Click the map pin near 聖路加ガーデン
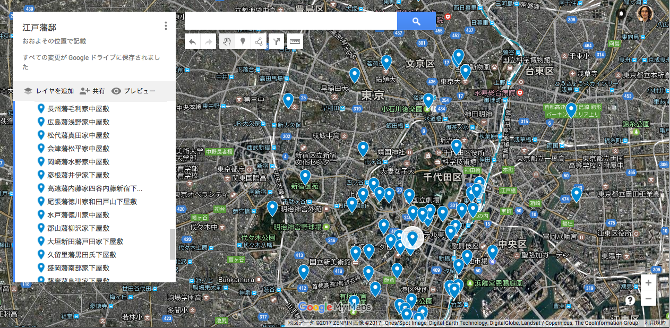670x328 pixels. point(493,253)
